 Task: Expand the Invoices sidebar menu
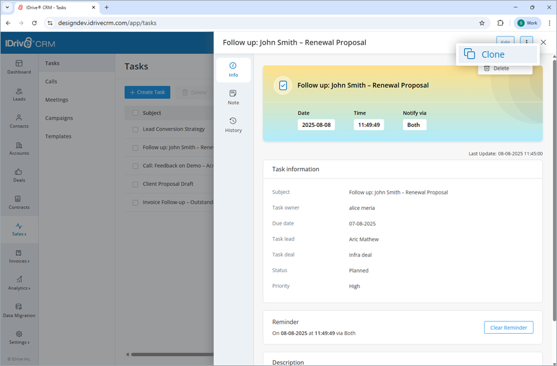pyautogui.click(x=19, y=257)
